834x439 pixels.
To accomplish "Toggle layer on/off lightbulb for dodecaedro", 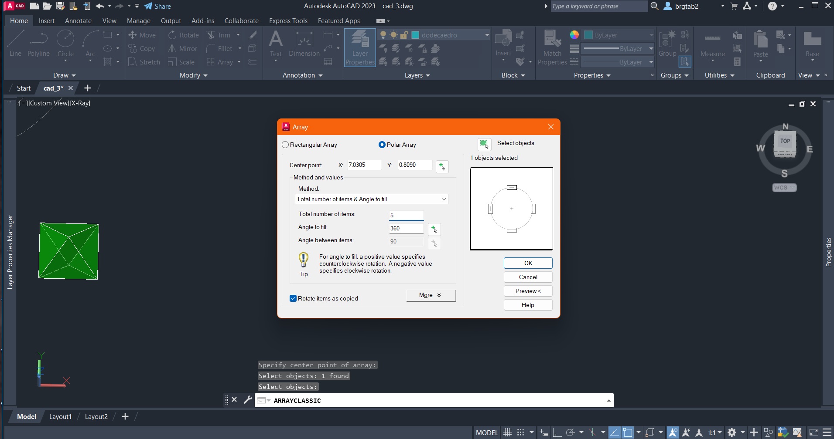I will 383,35.
